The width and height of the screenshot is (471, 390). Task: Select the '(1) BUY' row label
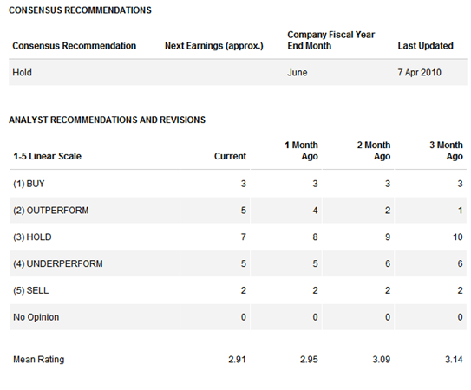pos(29,184)
